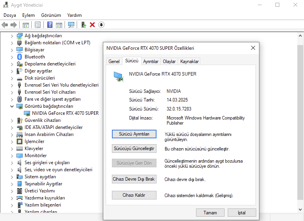Open the Properties toolbar icon
The image size is (304, 221).
point(38,25)
